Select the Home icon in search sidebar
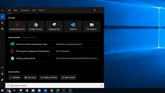Image resolution: width=165 pixels, height=93 pixels. 2,17
